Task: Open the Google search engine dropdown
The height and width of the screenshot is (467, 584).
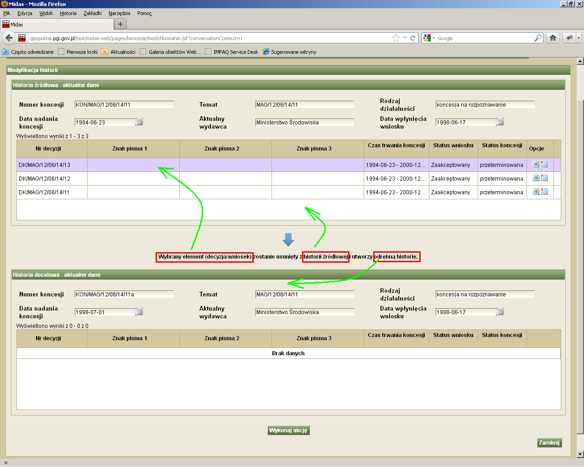Action: [x=429, y=38]
